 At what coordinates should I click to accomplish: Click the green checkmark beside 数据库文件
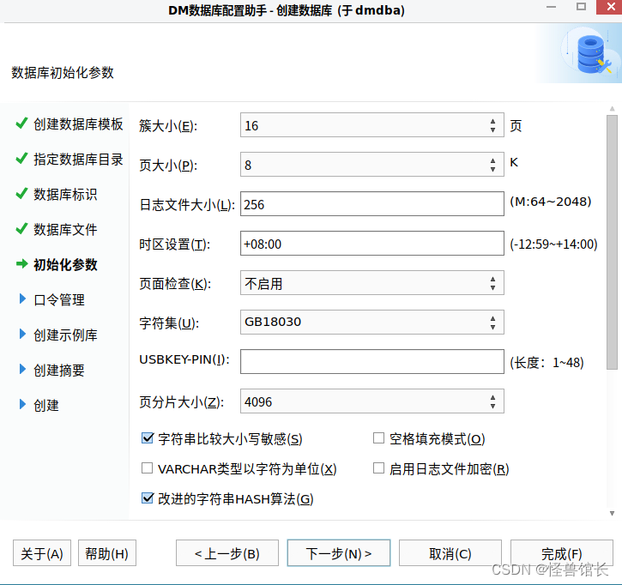click(21, 229)
